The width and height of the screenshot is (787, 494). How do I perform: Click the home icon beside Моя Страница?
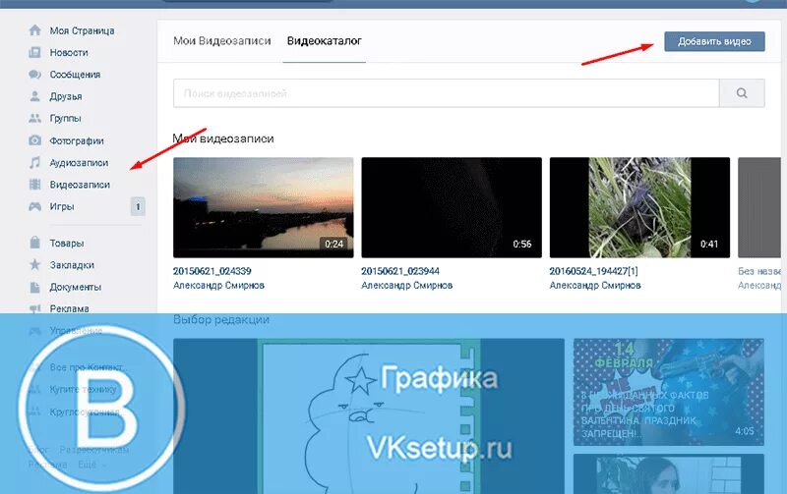(34, 30)
